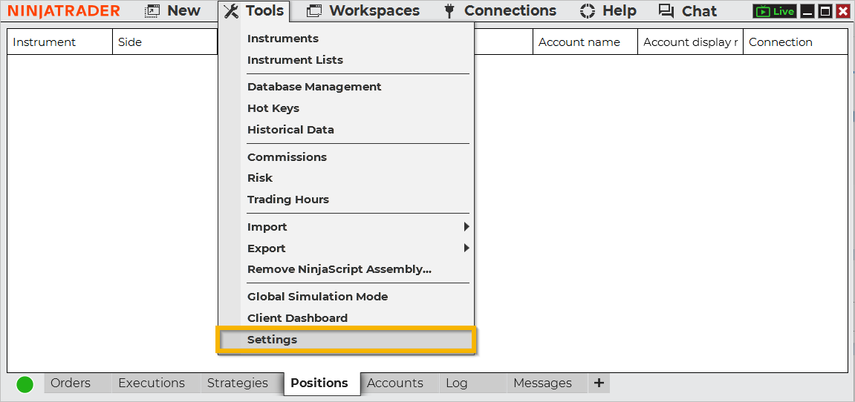
Task: Click the Connection column header
Action: [x=795, y=42]
